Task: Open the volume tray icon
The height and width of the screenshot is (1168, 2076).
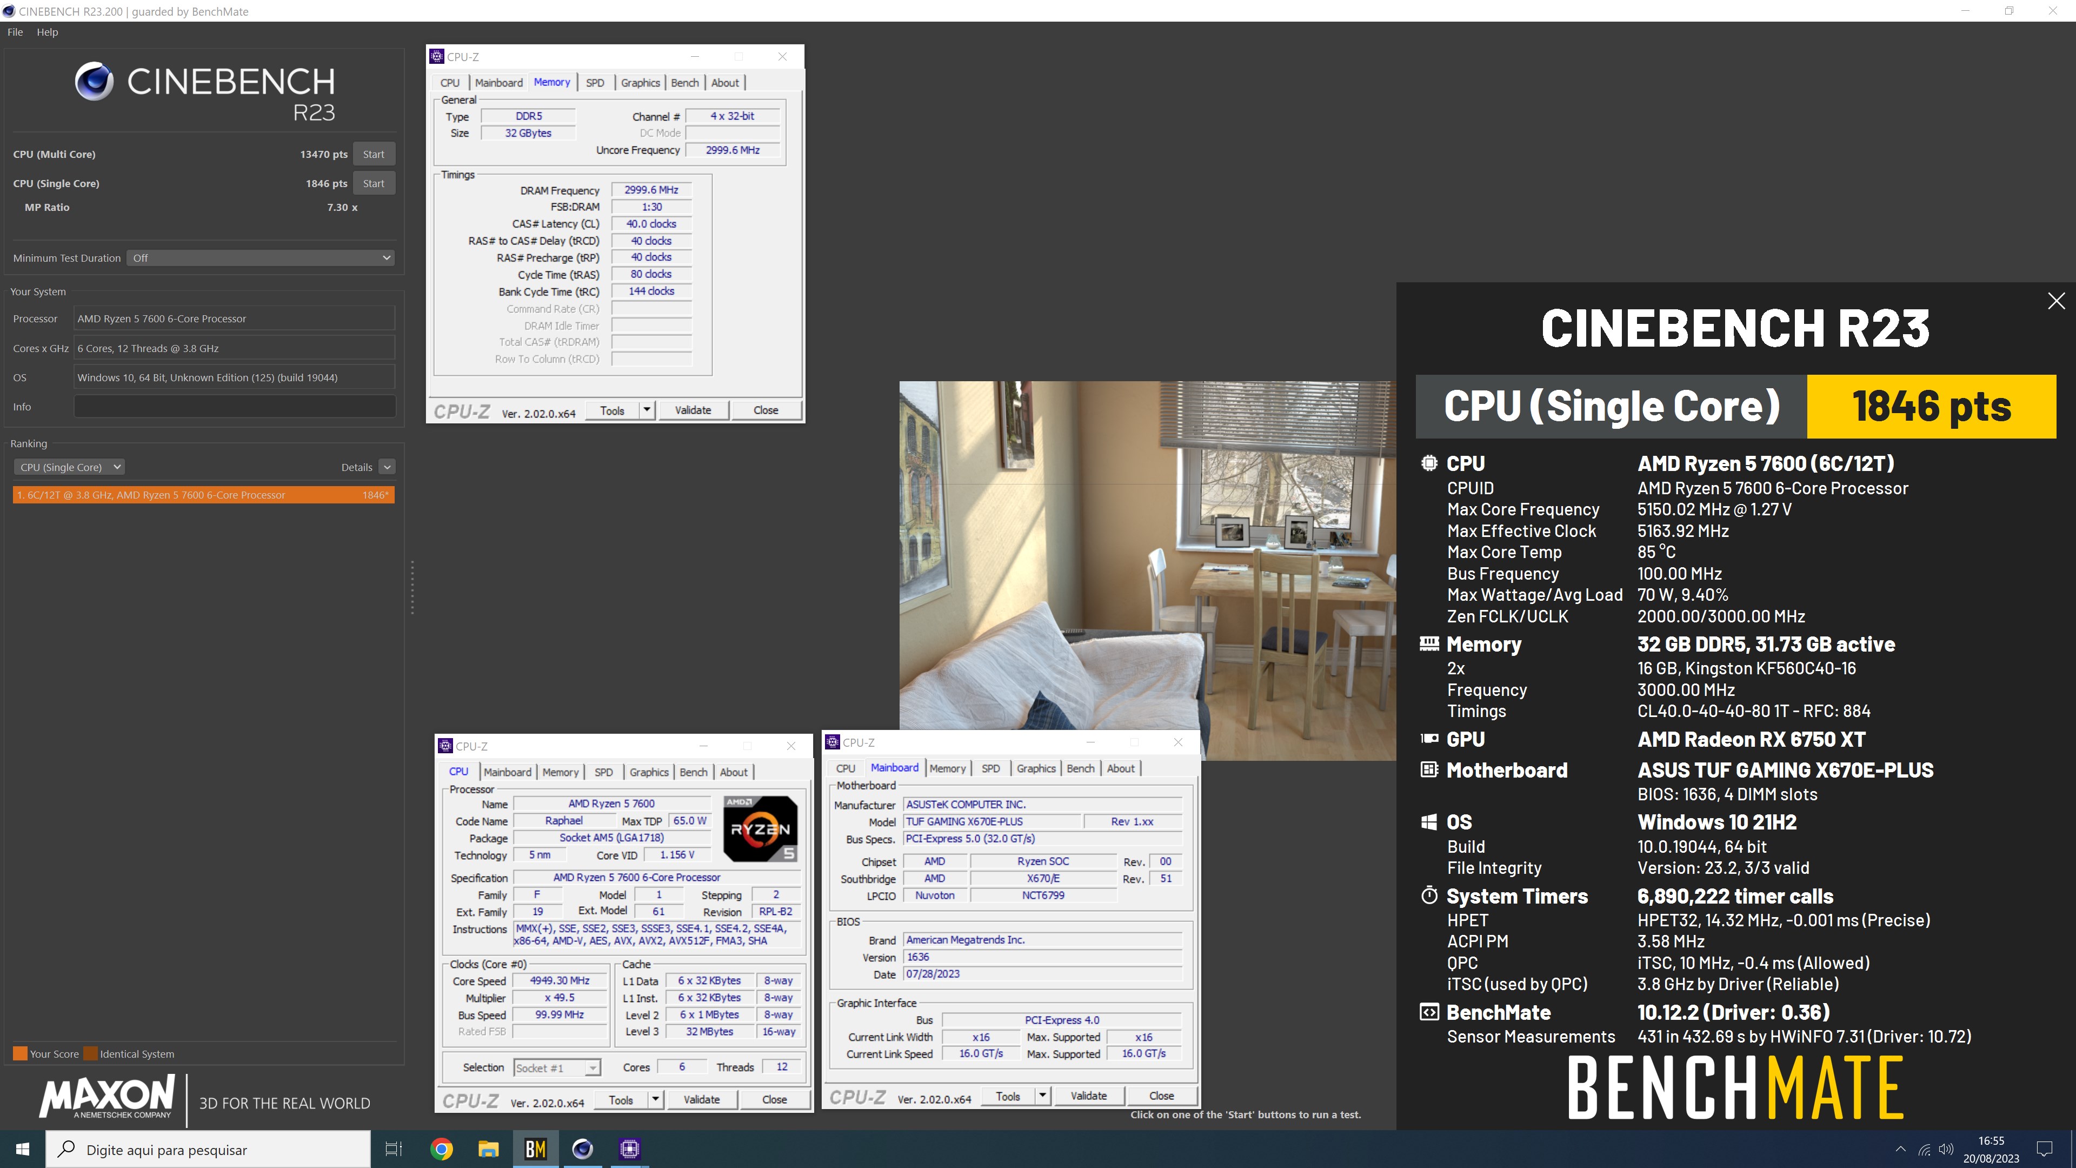Action: pyautogui.click(x=1946, y=1150)
